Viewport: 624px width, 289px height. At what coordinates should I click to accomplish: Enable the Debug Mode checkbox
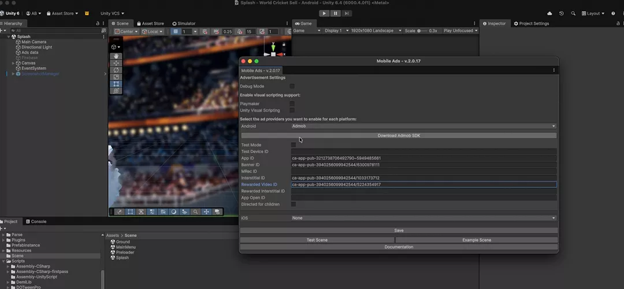pos(292,86)
